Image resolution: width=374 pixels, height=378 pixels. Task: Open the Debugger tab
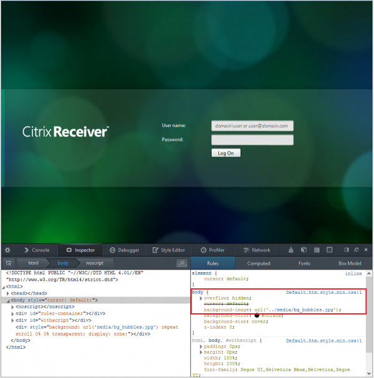[124, 250]
